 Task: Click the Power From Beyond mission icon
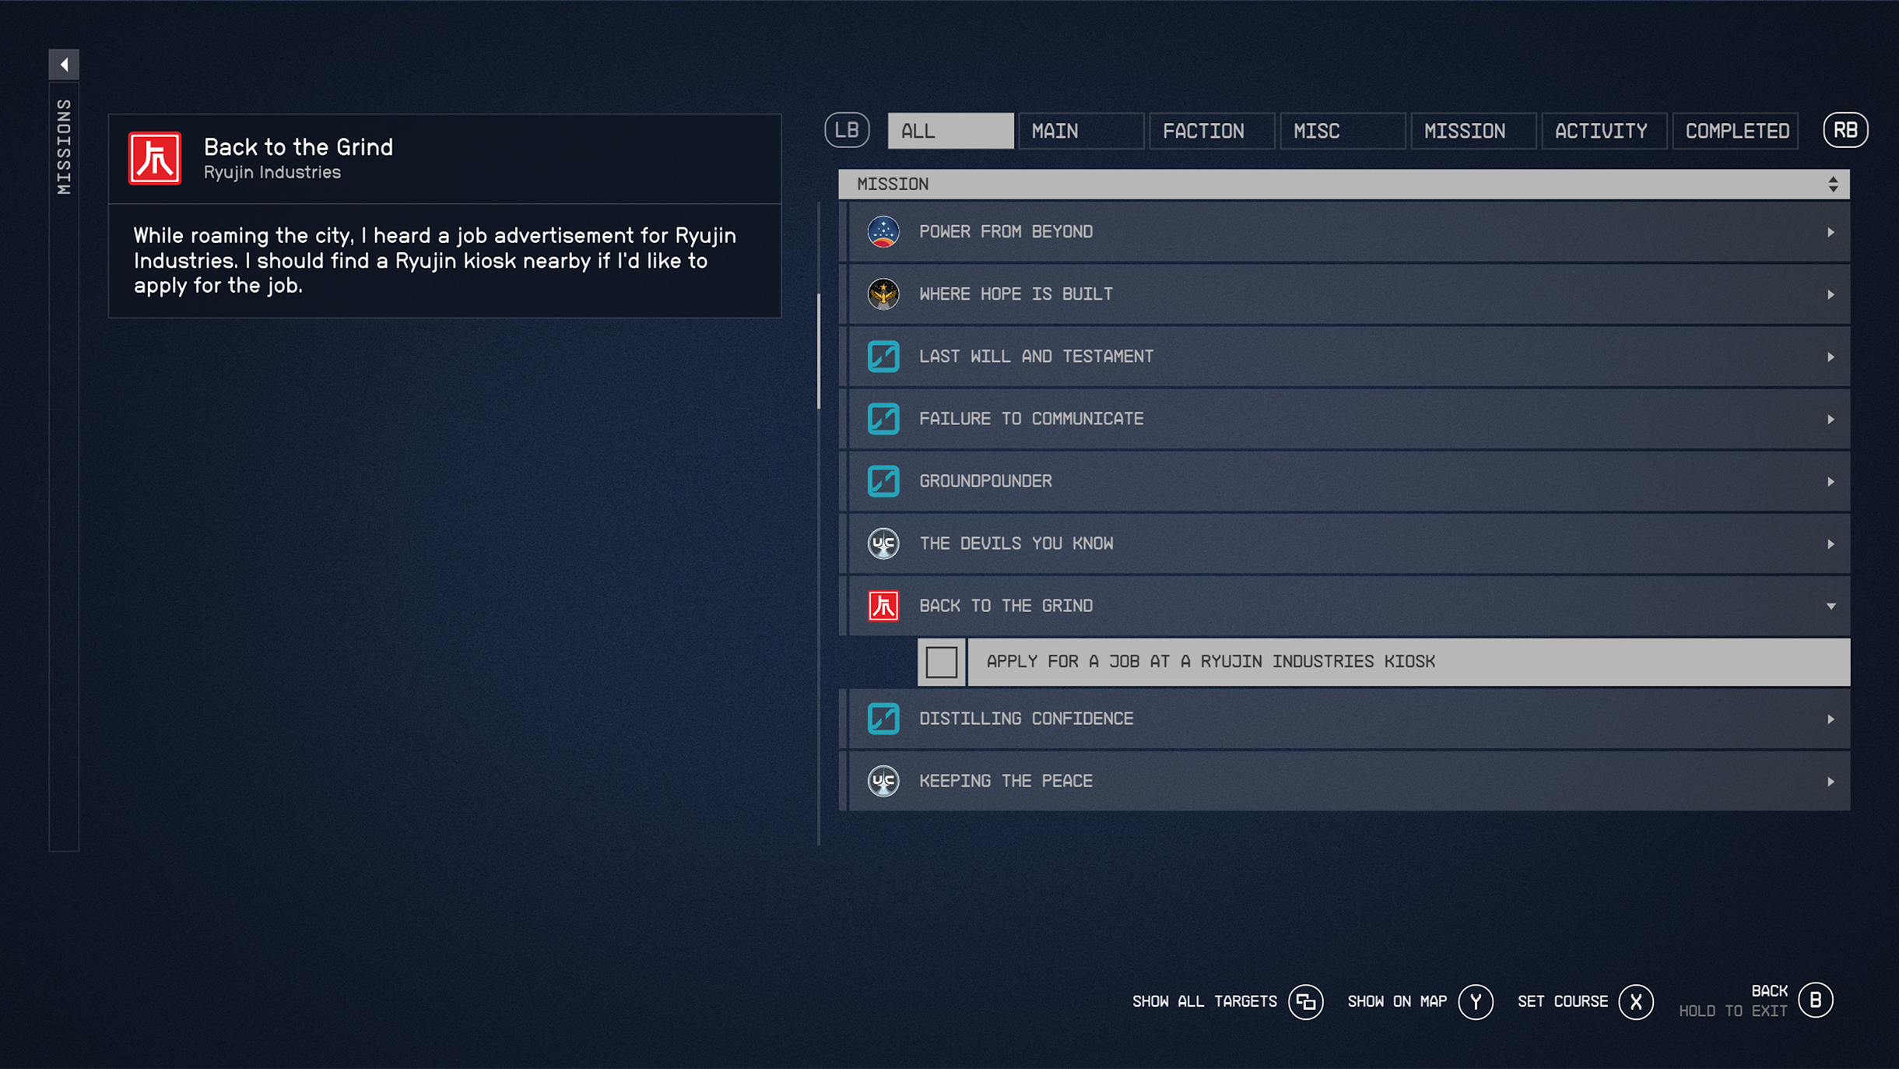tap(884, 231)
